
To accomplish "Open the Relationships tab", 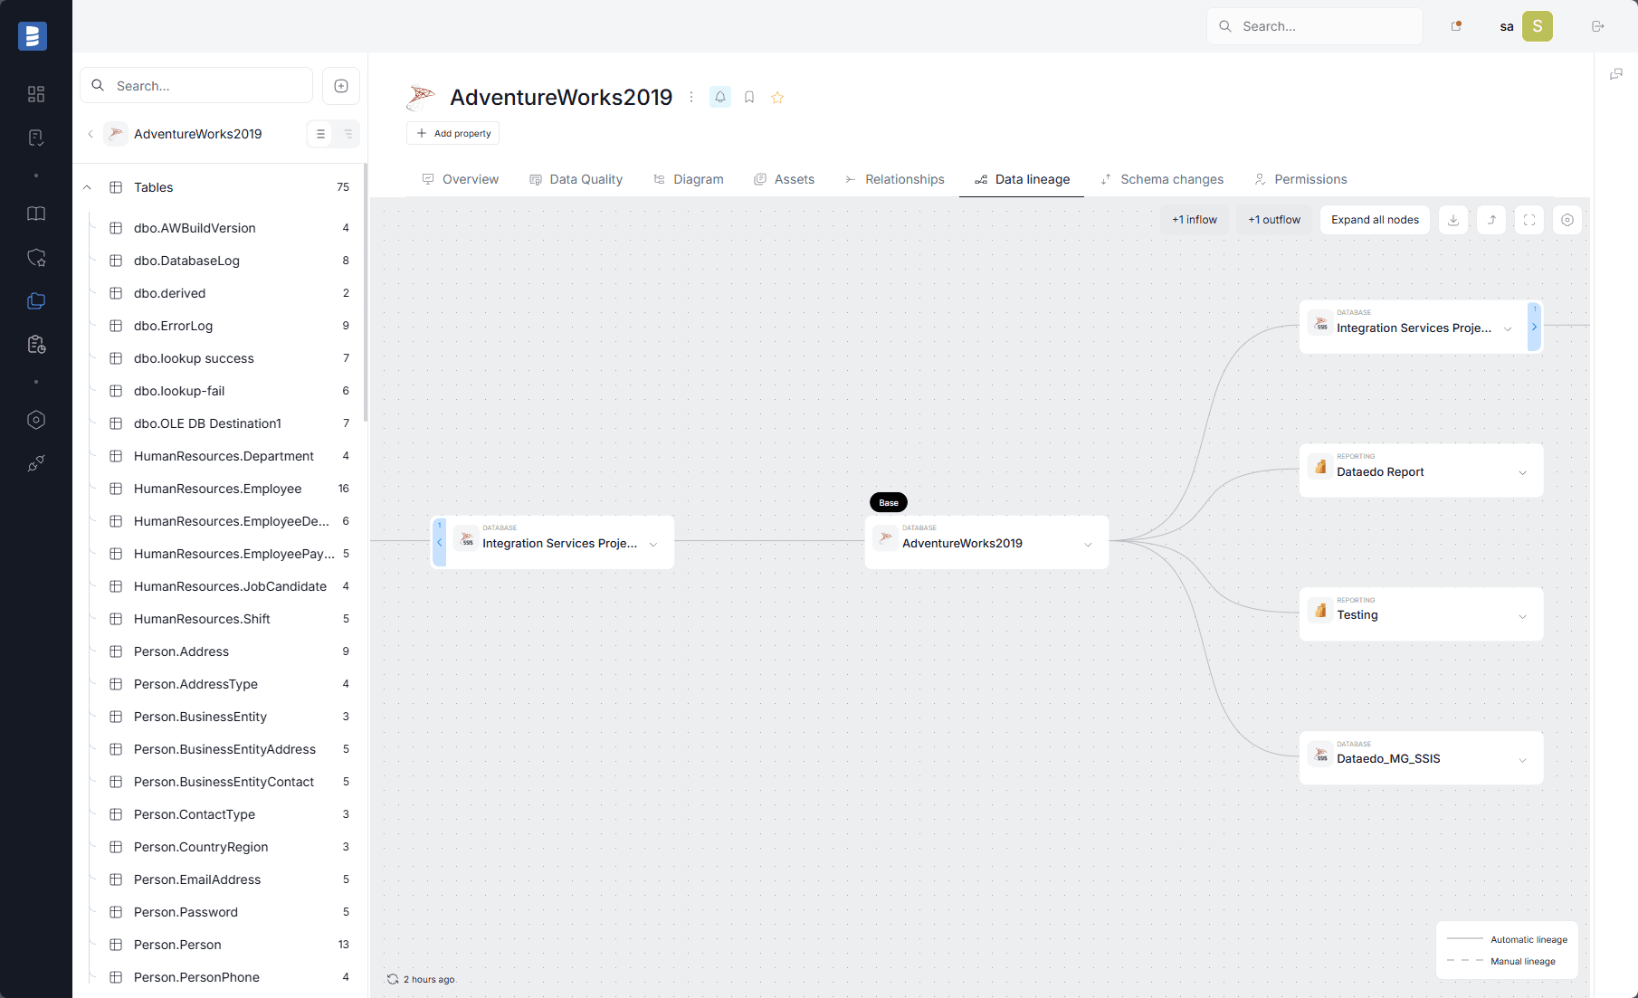I will point(895,179).
